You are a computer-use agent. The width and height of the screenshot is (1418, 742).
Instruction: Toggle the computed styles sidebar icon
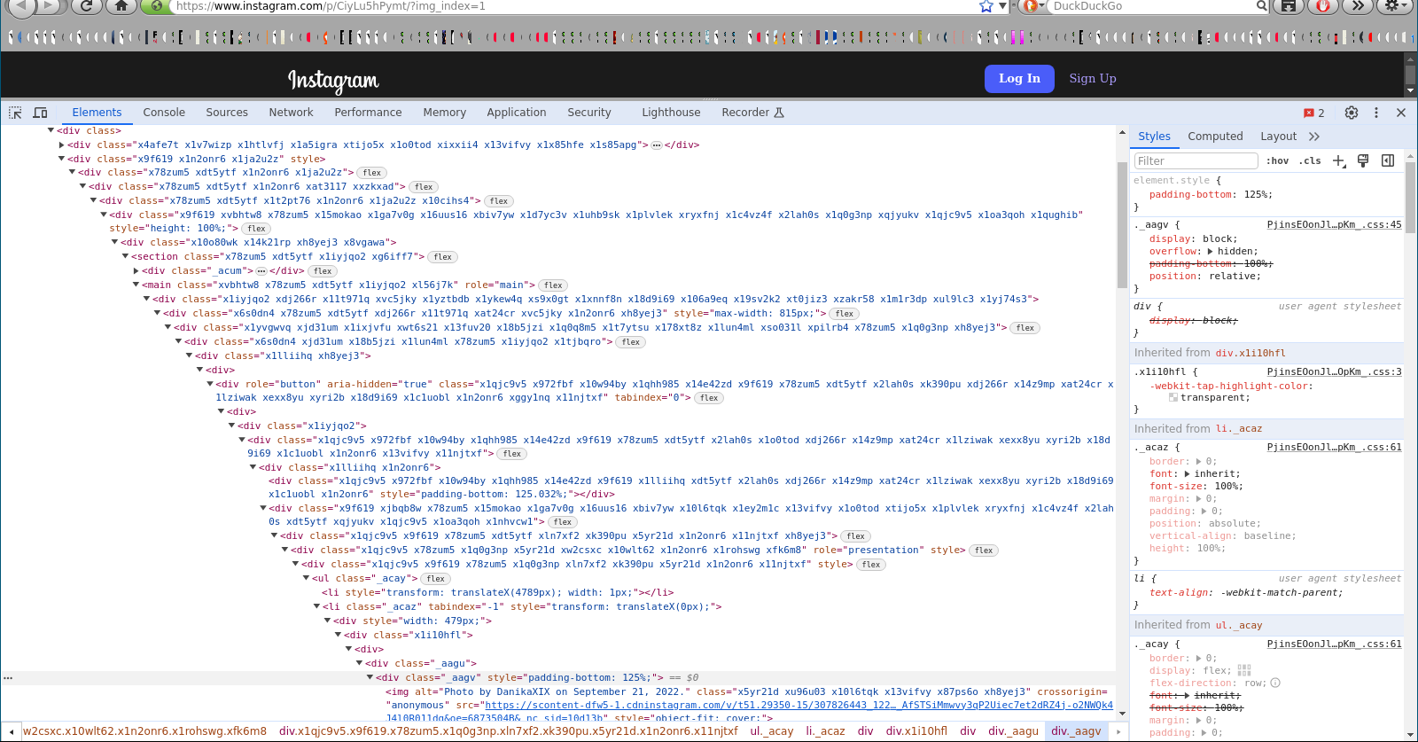(x=1388, y=160)
